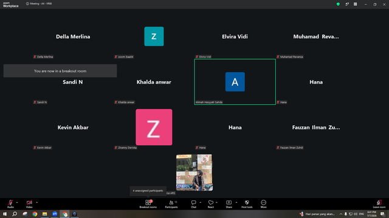389x218 pixels.
Task: Unmute the microphone with the Audio button
Action: point(10,204)
